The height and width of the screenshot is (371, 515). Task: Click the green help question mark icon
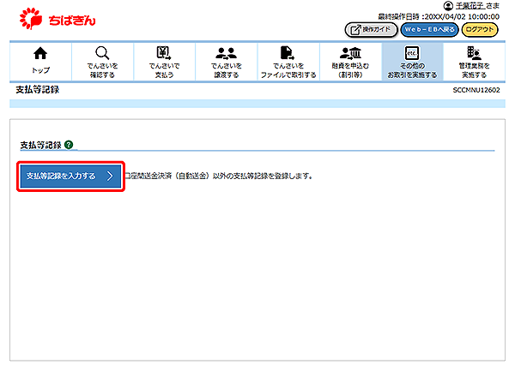coord(68,147)
